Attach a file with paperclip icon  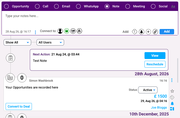[155, 32]
